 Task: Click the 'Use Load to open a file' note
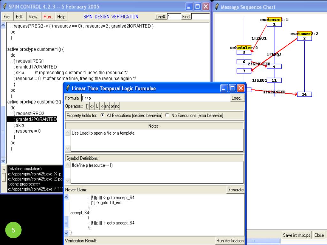[103, 133]
